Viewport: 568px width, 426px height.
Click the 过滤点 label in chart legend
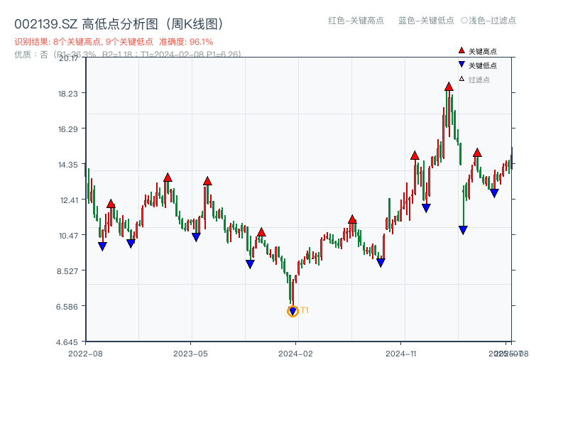point(479,80)
